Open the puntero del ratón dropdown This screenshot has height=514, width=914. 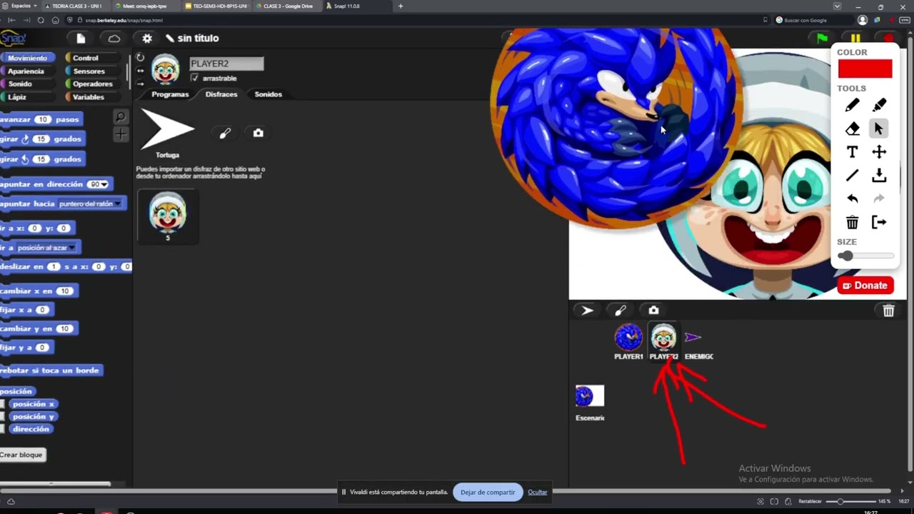(x=89, y=204)
